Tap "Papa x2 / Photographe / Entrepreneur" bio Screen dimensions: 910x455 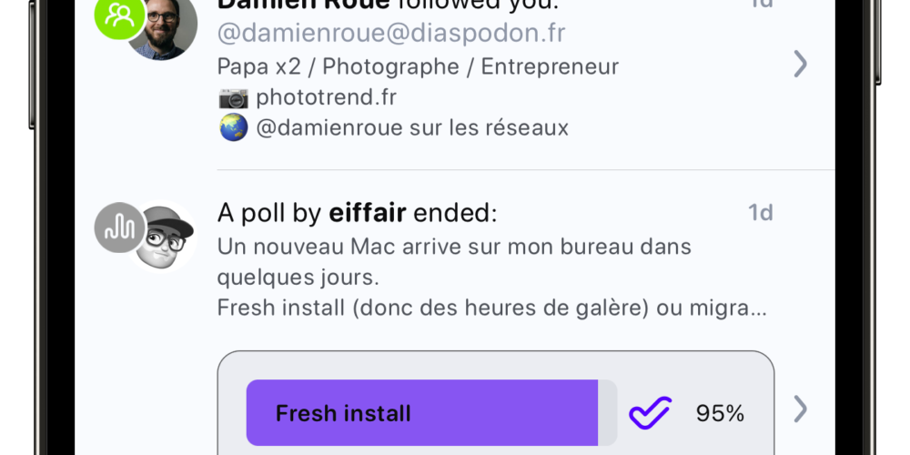pos(418,66)
